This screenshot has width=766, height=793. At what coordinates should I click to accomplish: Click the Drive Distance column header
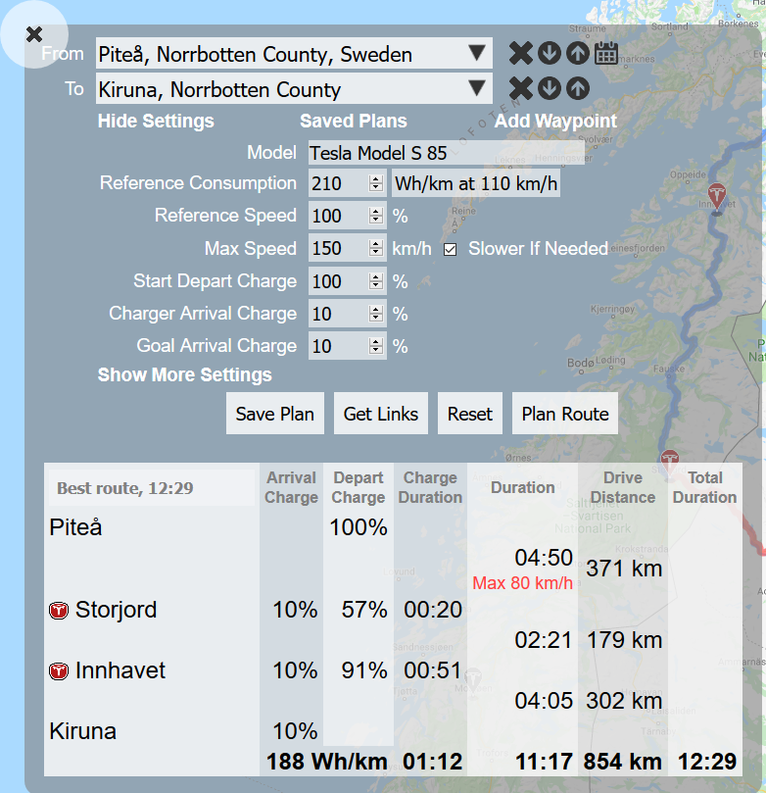(x=623, y=487)
